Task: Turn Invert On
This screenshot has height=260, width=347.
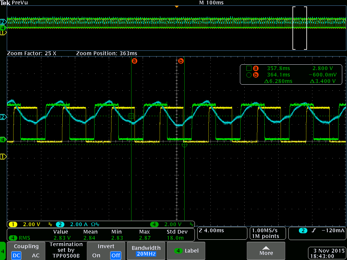Action: coord(96,255)
